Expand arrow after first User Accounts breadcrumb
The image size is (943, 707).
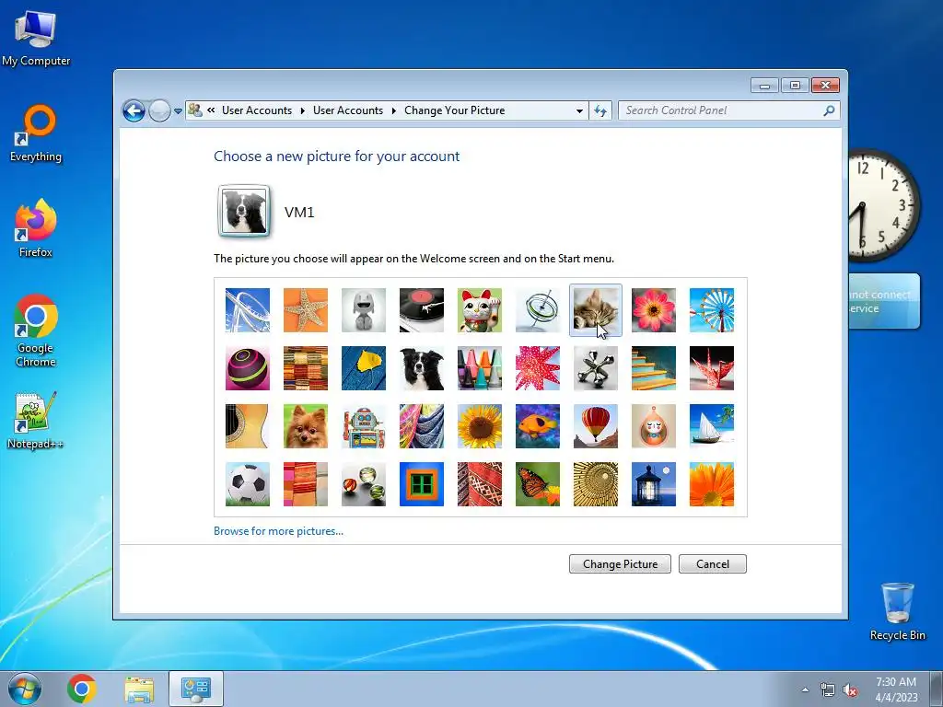302,110
